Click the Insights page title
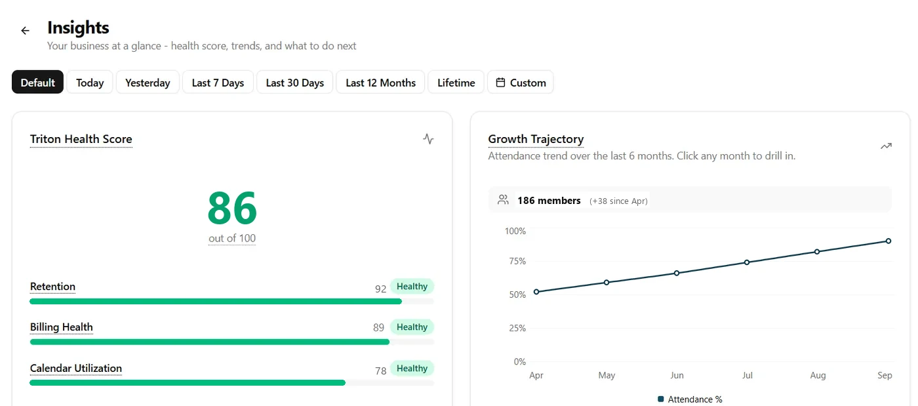This screenshot has height=406, width=918. [x=78, y=28]
